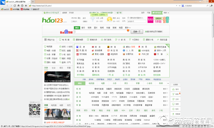
Task: Click sunny weather icon for tomorrow
Action: (109, 19)
